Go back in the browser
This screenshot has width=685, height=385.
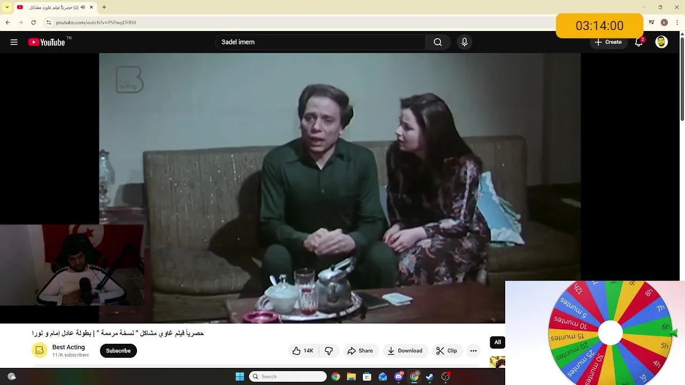pyautogui.click(x=7, y=22)
